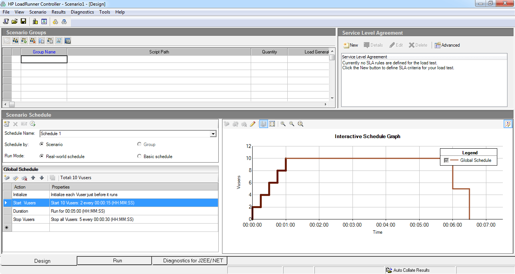Open the Scenario menu
Viewport: 515px width, 274px height.
[x=38, y=12]
